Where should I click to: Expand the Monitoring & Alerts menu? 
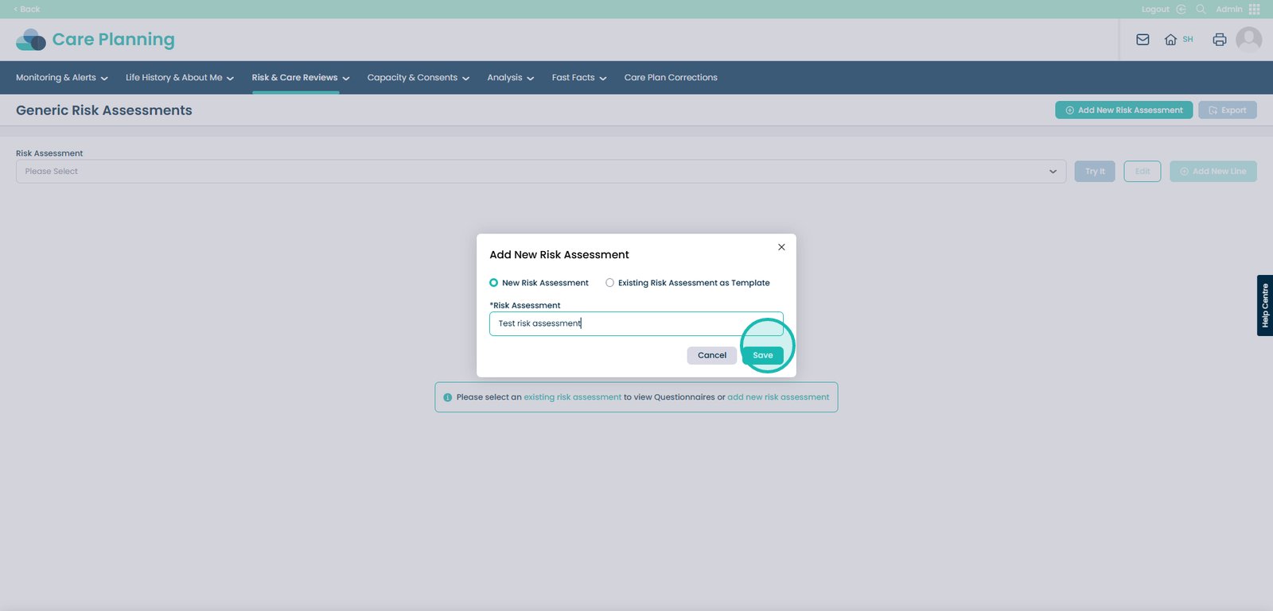[61, 78]
